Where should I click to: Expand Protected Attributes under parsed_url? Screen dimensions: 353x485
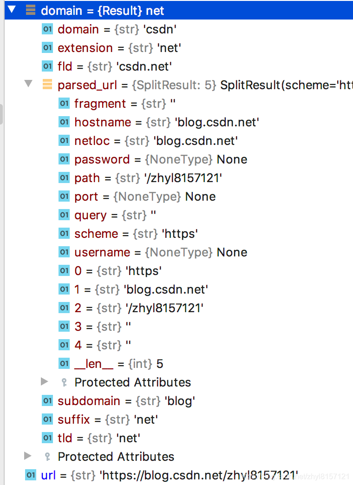[x=45, y=382]
